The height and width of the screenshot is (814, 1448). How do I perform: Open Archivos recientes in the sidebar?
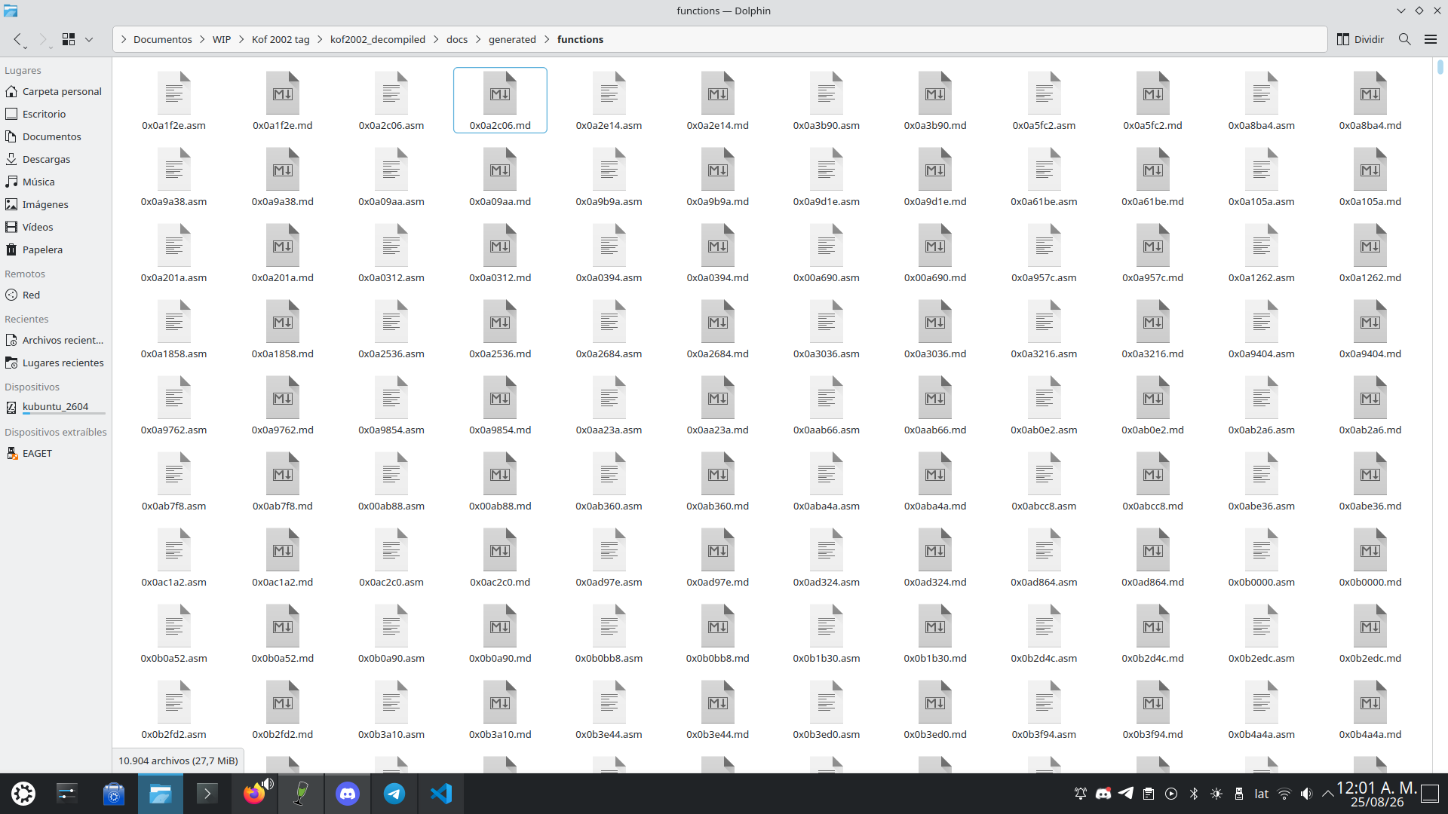56,340
